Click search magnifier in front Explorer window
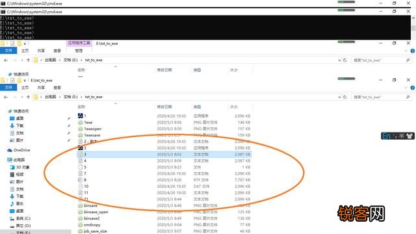This screenshot has height=234, width=416. tap(408, 97)
